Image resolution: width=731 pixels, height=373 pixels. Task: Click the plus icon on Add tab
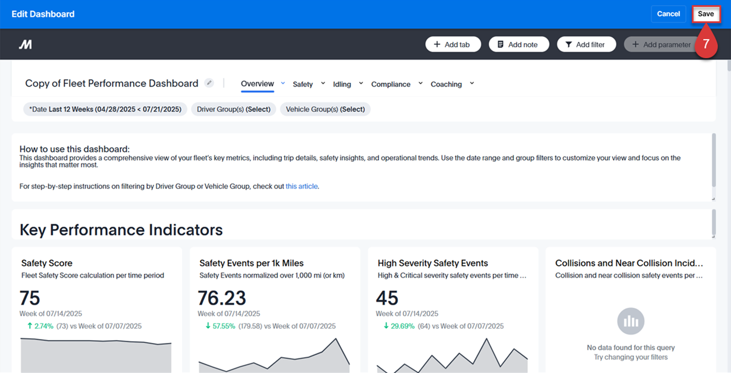437,44
